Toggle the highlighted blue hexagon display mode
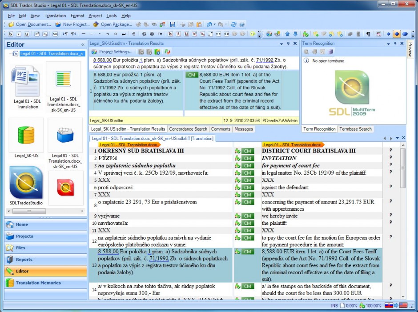Screen dimensions: 418x312 tap(396, 34)
